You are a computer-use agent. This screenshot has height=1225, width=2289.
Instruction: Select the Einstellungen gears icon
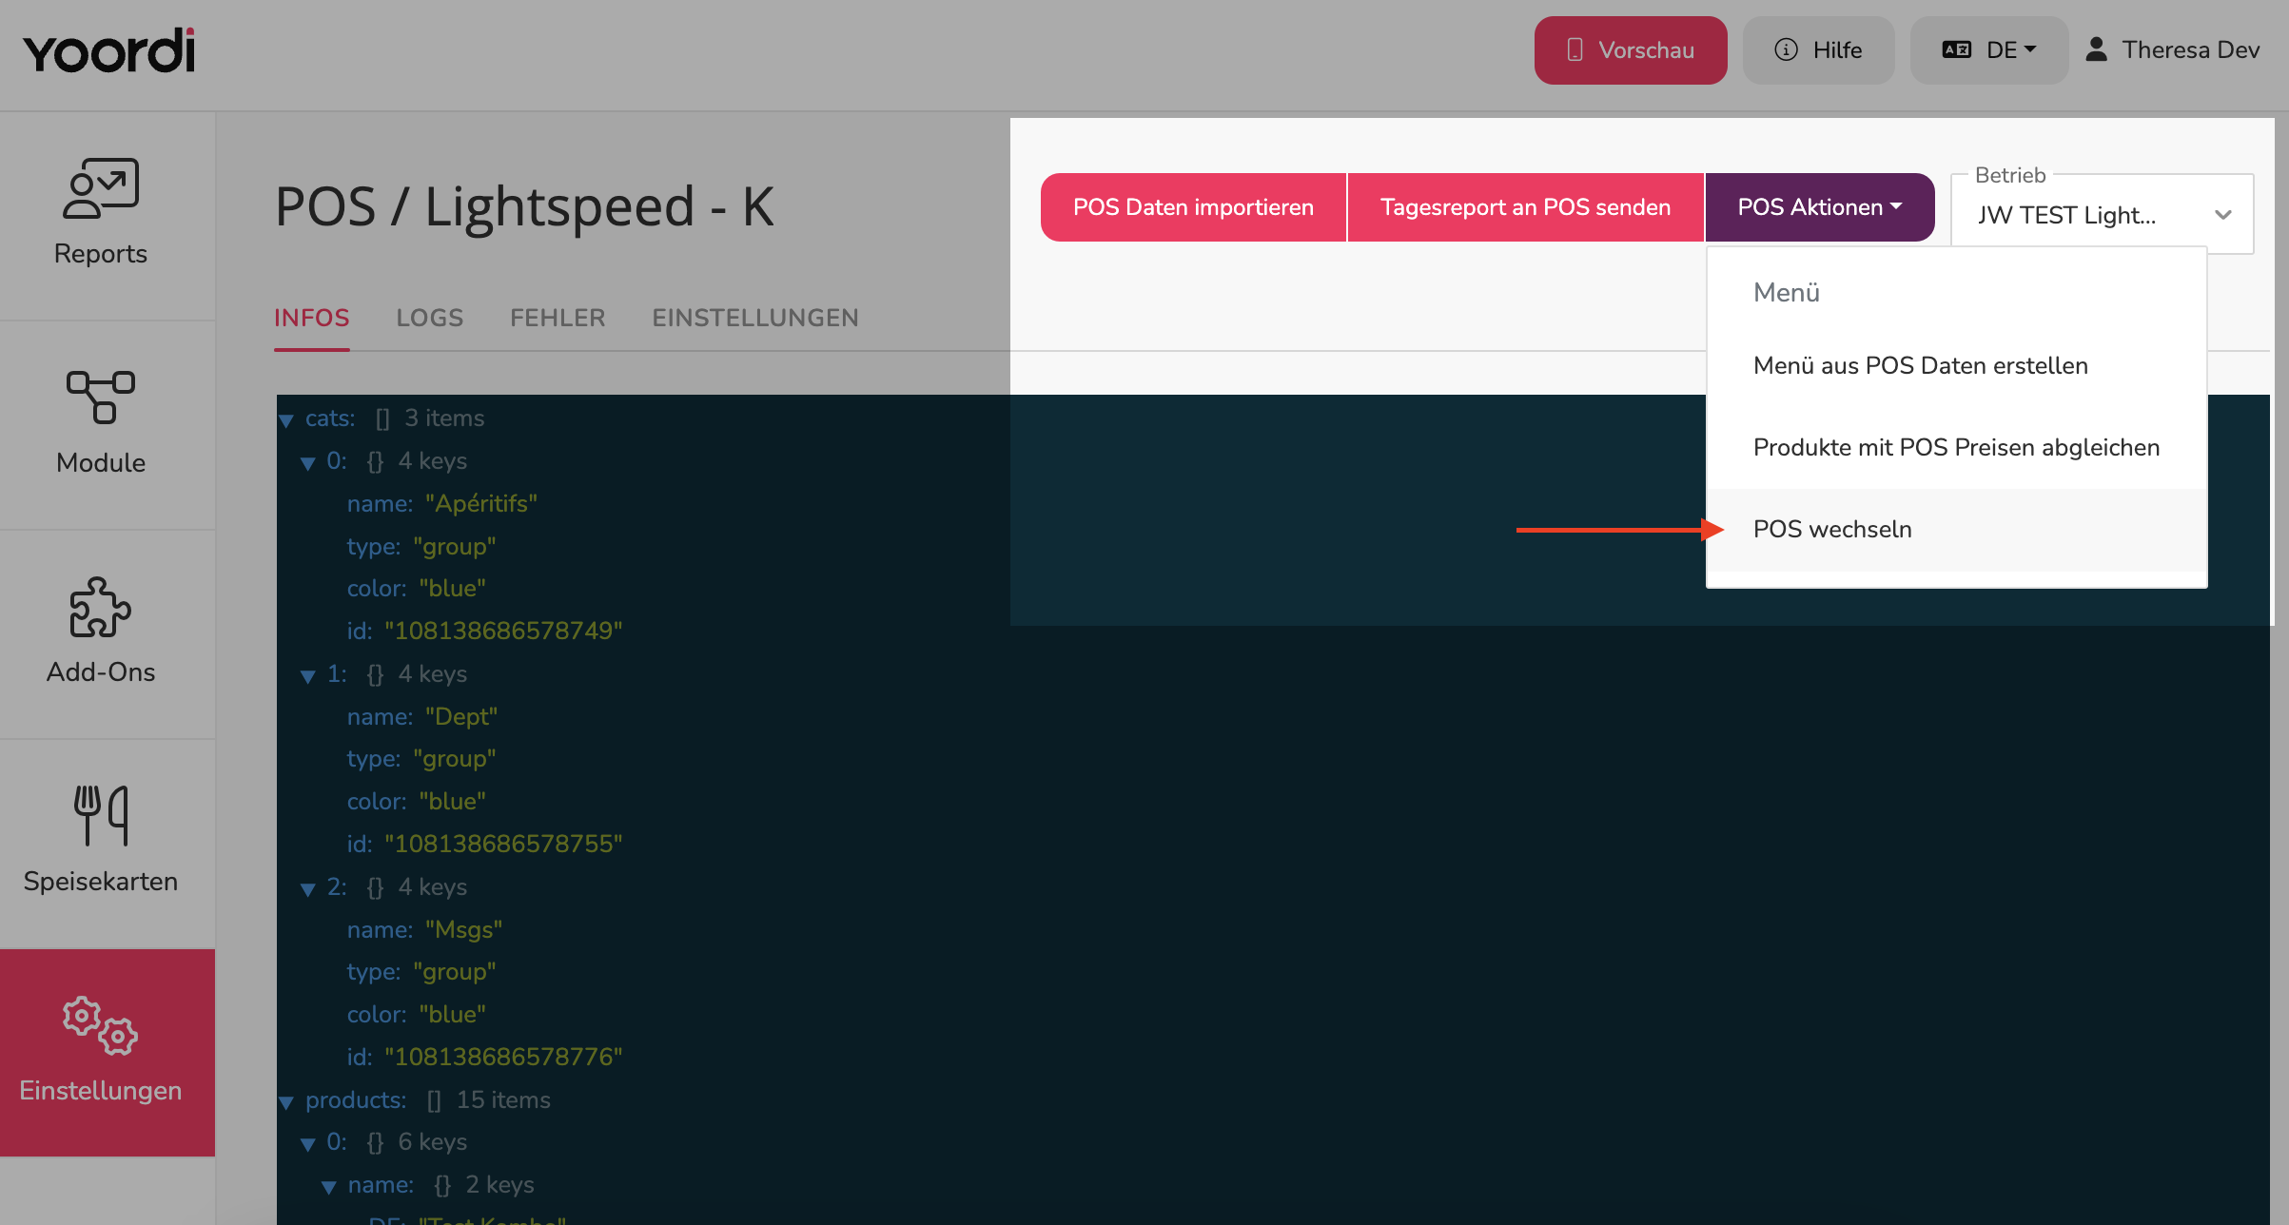point(101,1025)
